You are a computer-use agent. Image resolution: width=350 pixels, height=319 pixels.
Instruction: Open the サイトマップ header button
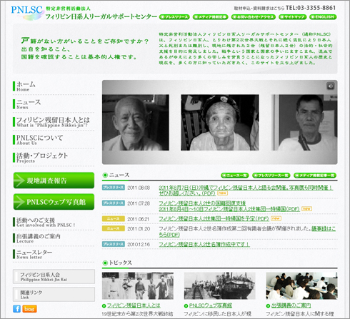coord(292,17)
